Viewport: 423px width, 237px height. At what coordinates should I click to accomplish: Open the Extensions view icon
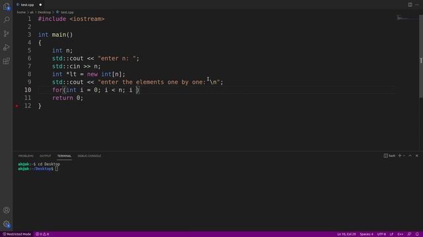pyautogui.click(x=7, y=61)
